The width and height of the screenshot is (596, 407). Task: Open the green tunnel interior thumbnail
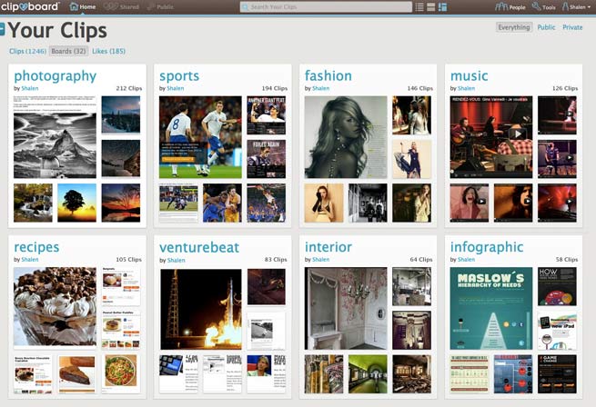click(x=368, y=374)
